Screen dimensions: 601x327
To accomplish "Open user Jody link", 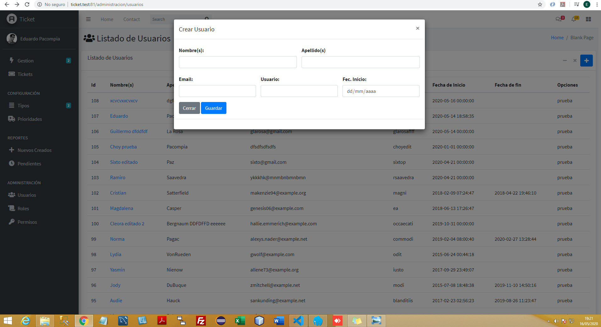I will 115,285.
